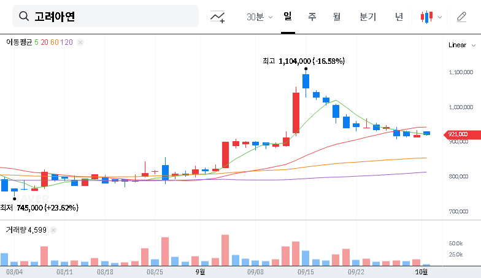481x278 pixels.
Task: Select the quarterly (분기) tab
Action: [x=368, y=17]
